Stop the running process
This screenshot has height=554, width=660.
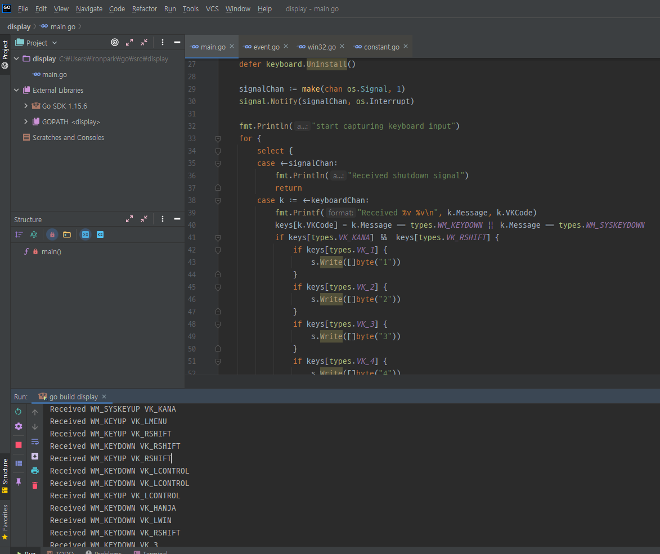click(x=19, y=445)
